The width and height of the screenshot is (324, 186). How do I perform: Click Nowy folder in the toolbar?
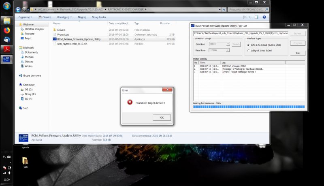pos(99,17)
